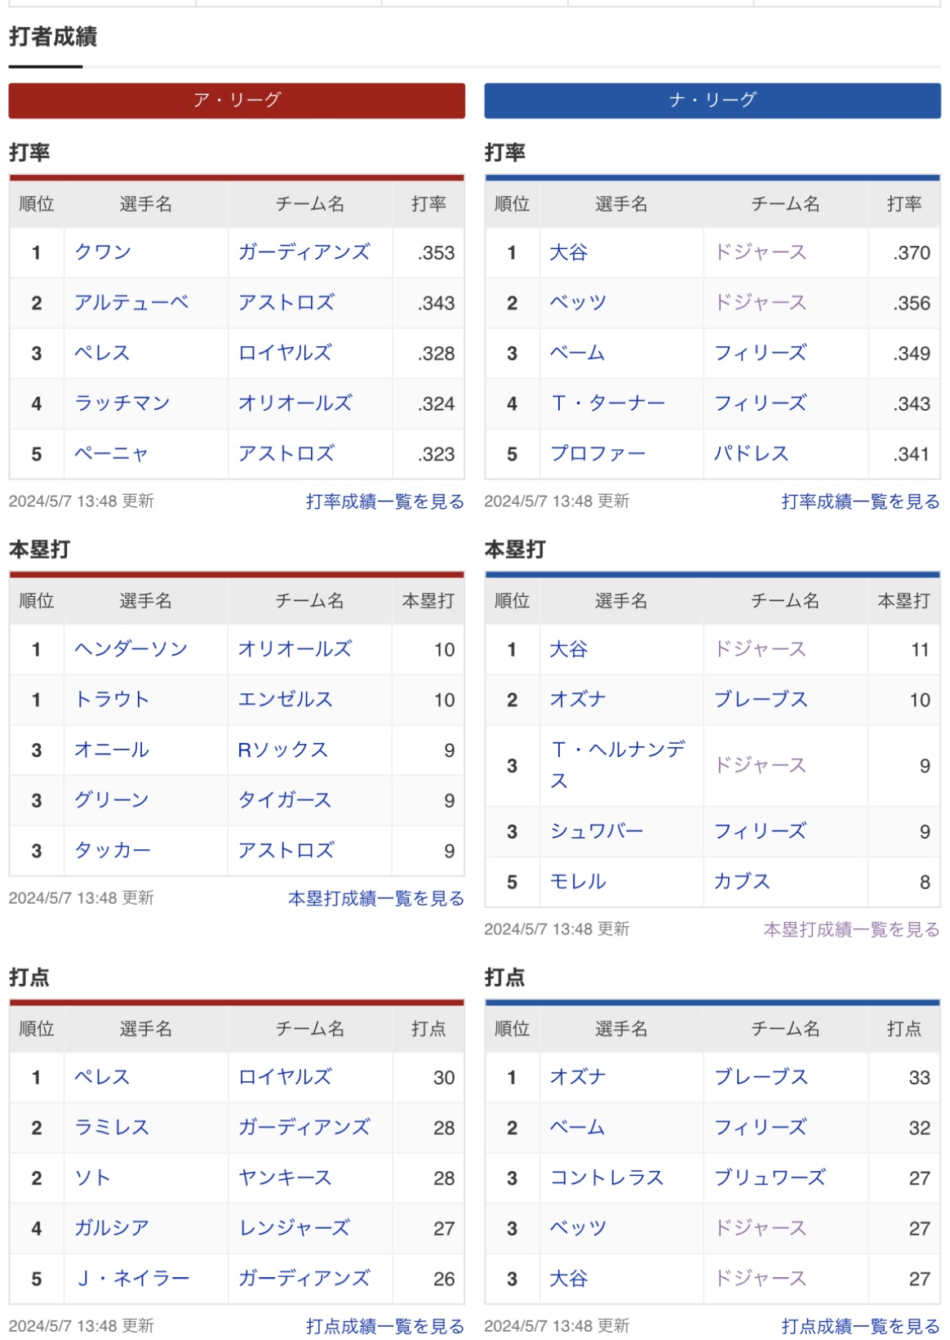Image resolution: width=950 pixels, height=1340 pixels.
Task: Open team ガーディアンズ next to クワン
Action: [x=304, y=252]
